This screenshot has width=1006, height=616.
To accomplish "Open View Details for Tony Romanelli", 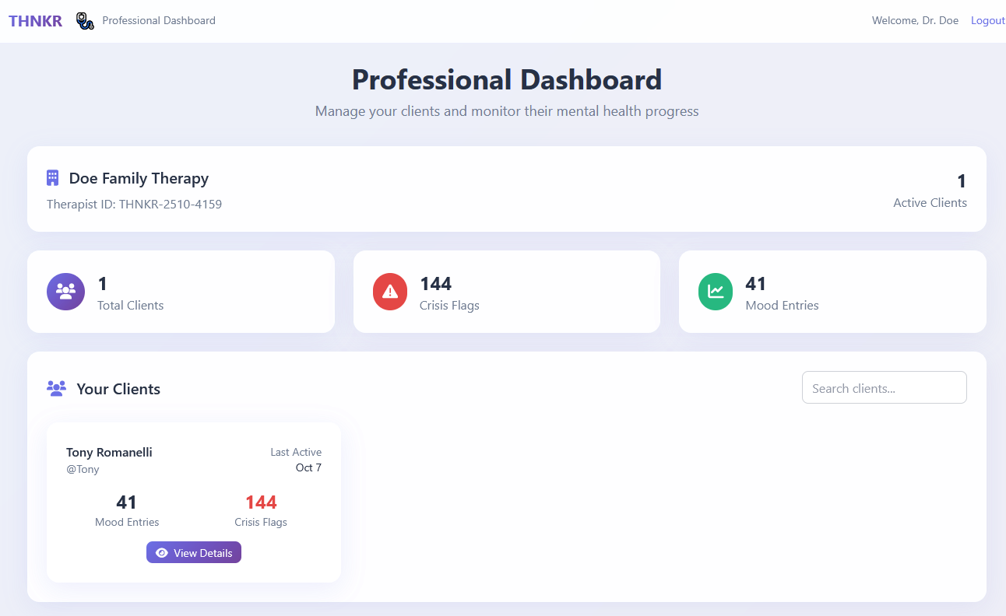I will (x=194, y=552).
